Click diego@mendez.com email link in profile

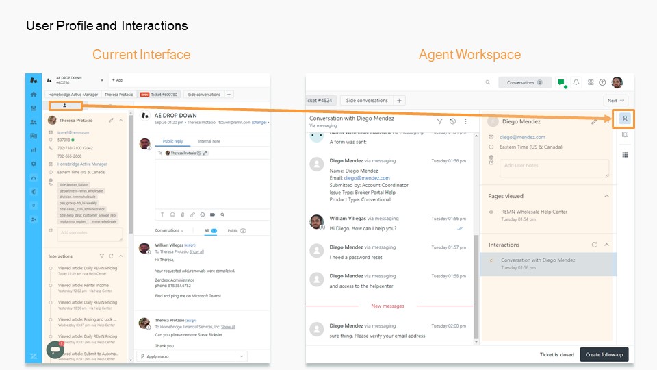(x=522, y=137)
